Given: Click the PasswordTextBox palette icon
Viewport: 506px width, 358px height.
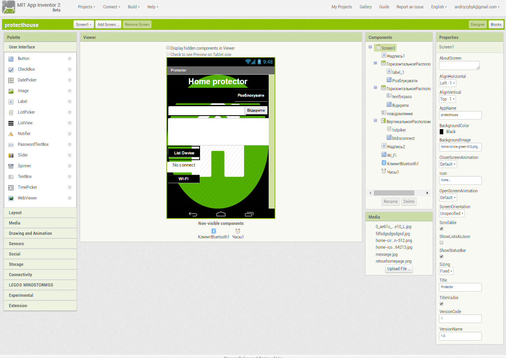Looking at the screenshot, I should pyautogui.click(x=11, y=145).
